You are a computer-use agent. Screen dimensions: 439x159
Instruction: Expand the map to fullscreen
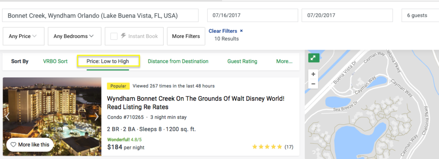pos(313,58)
